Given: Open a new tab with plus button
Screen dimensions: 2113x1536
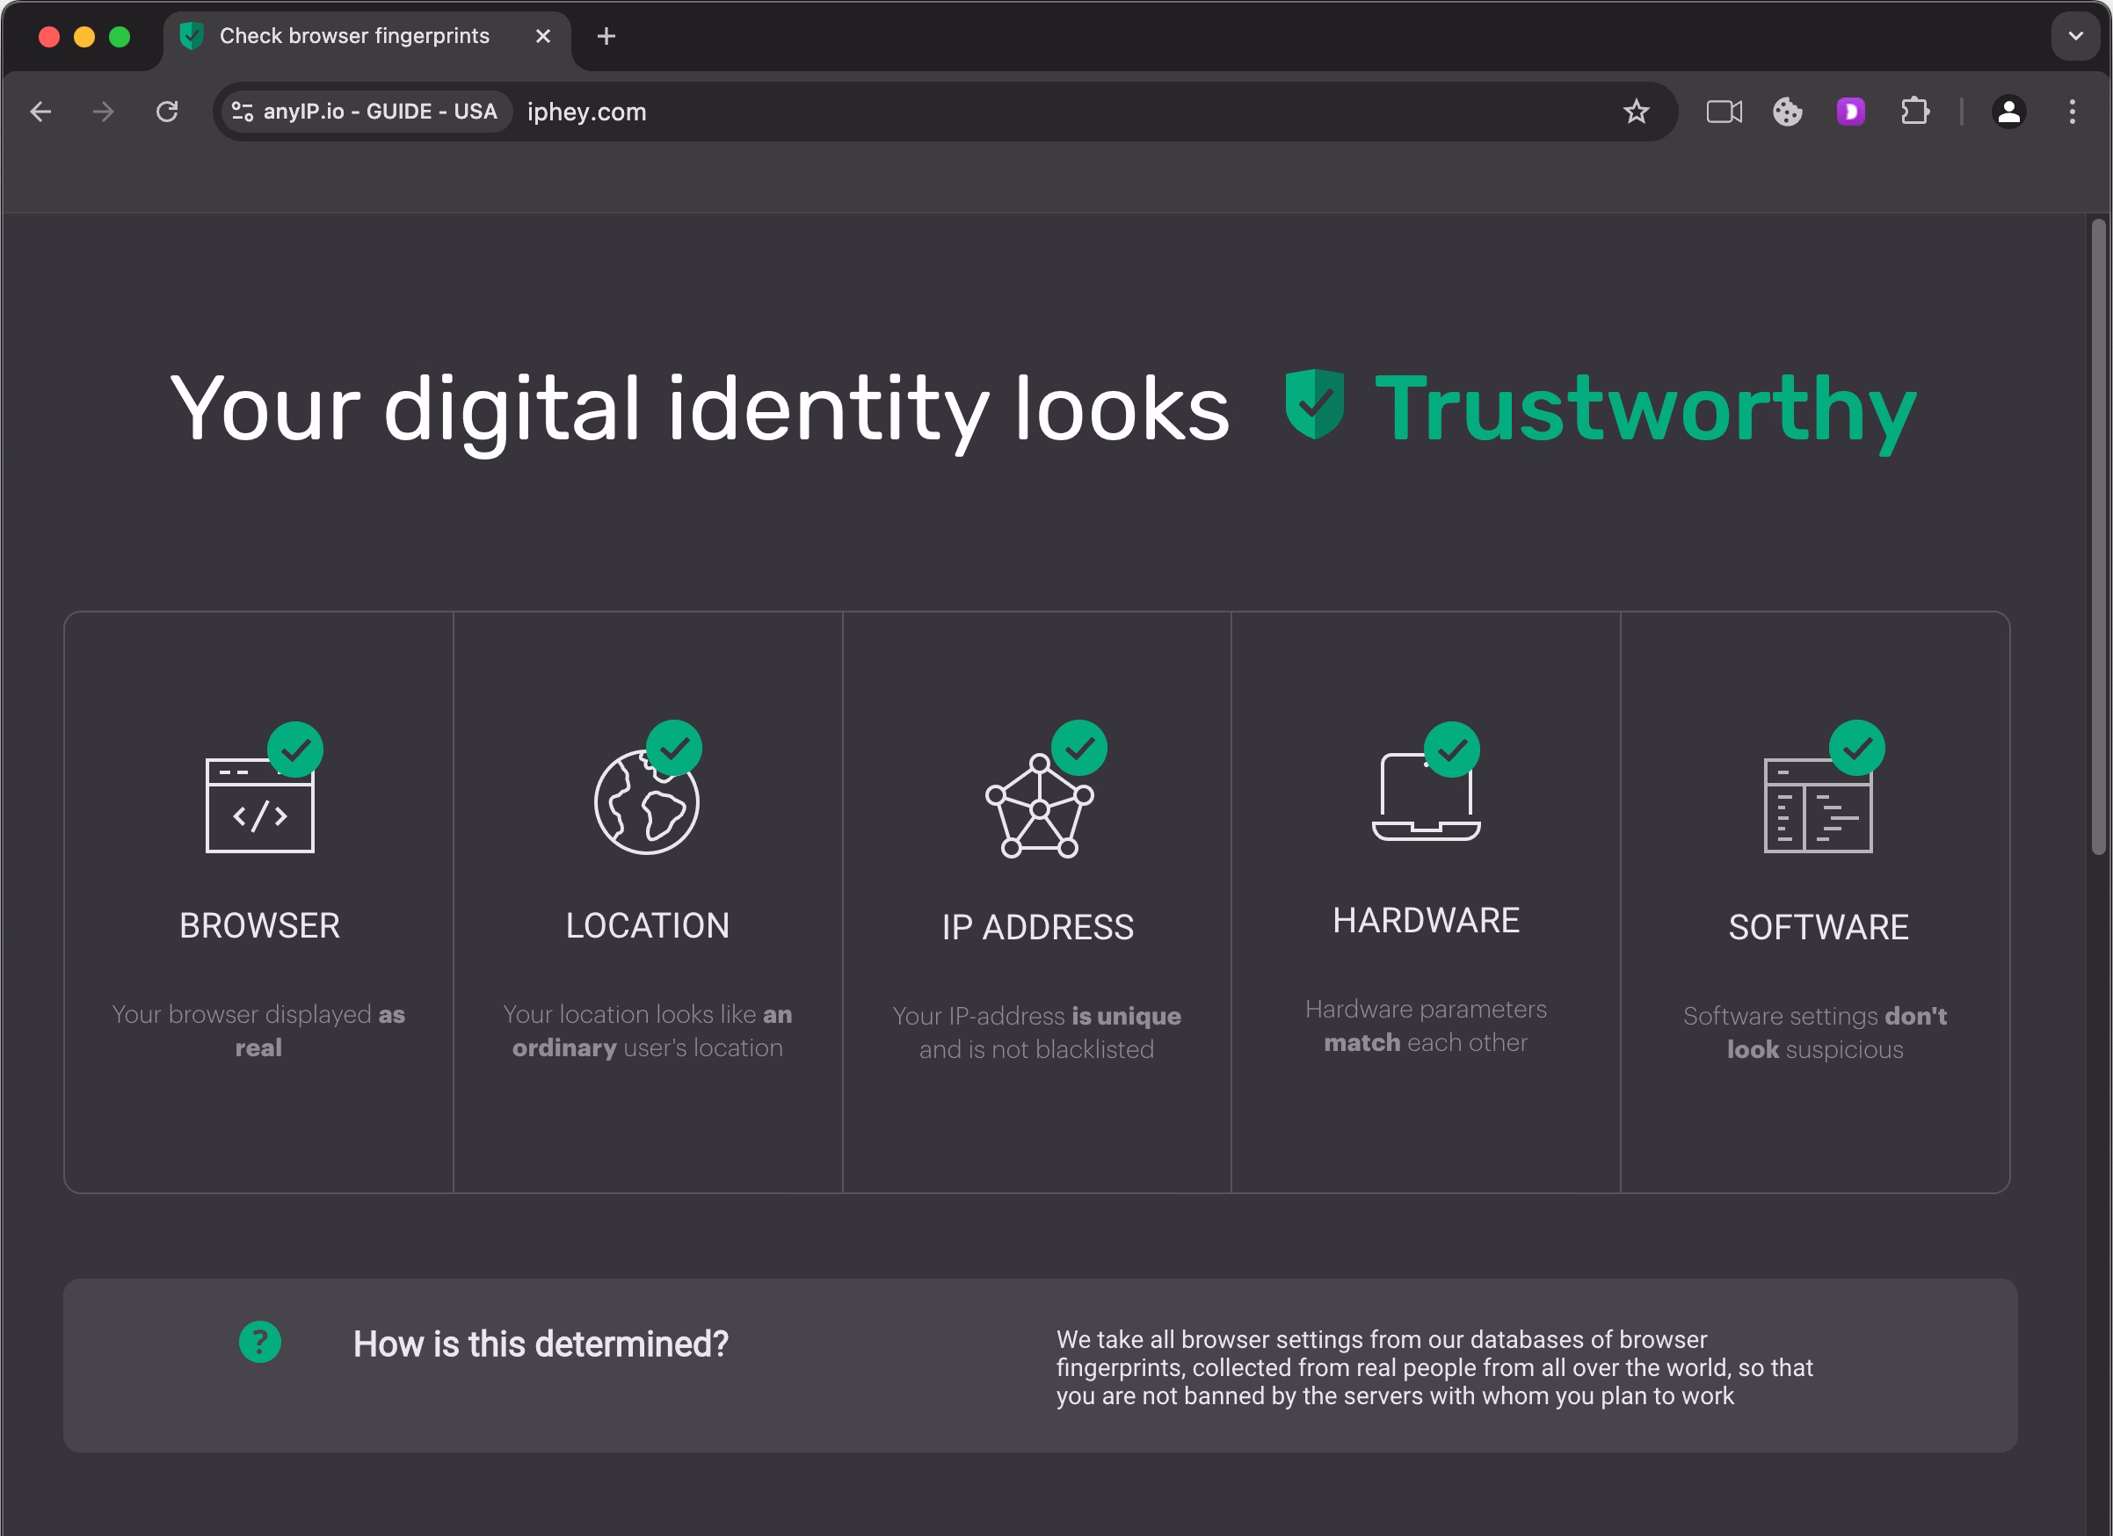Looking at the screenshot, I should pos(606,36).
